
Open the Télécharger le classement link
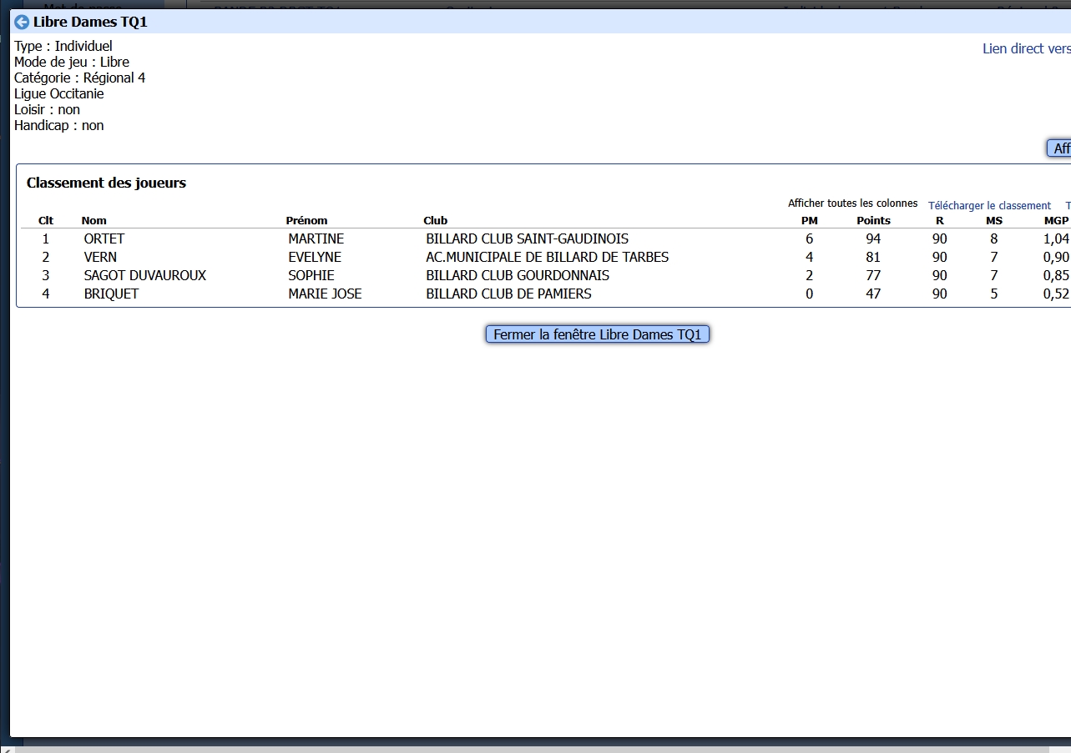989,205
